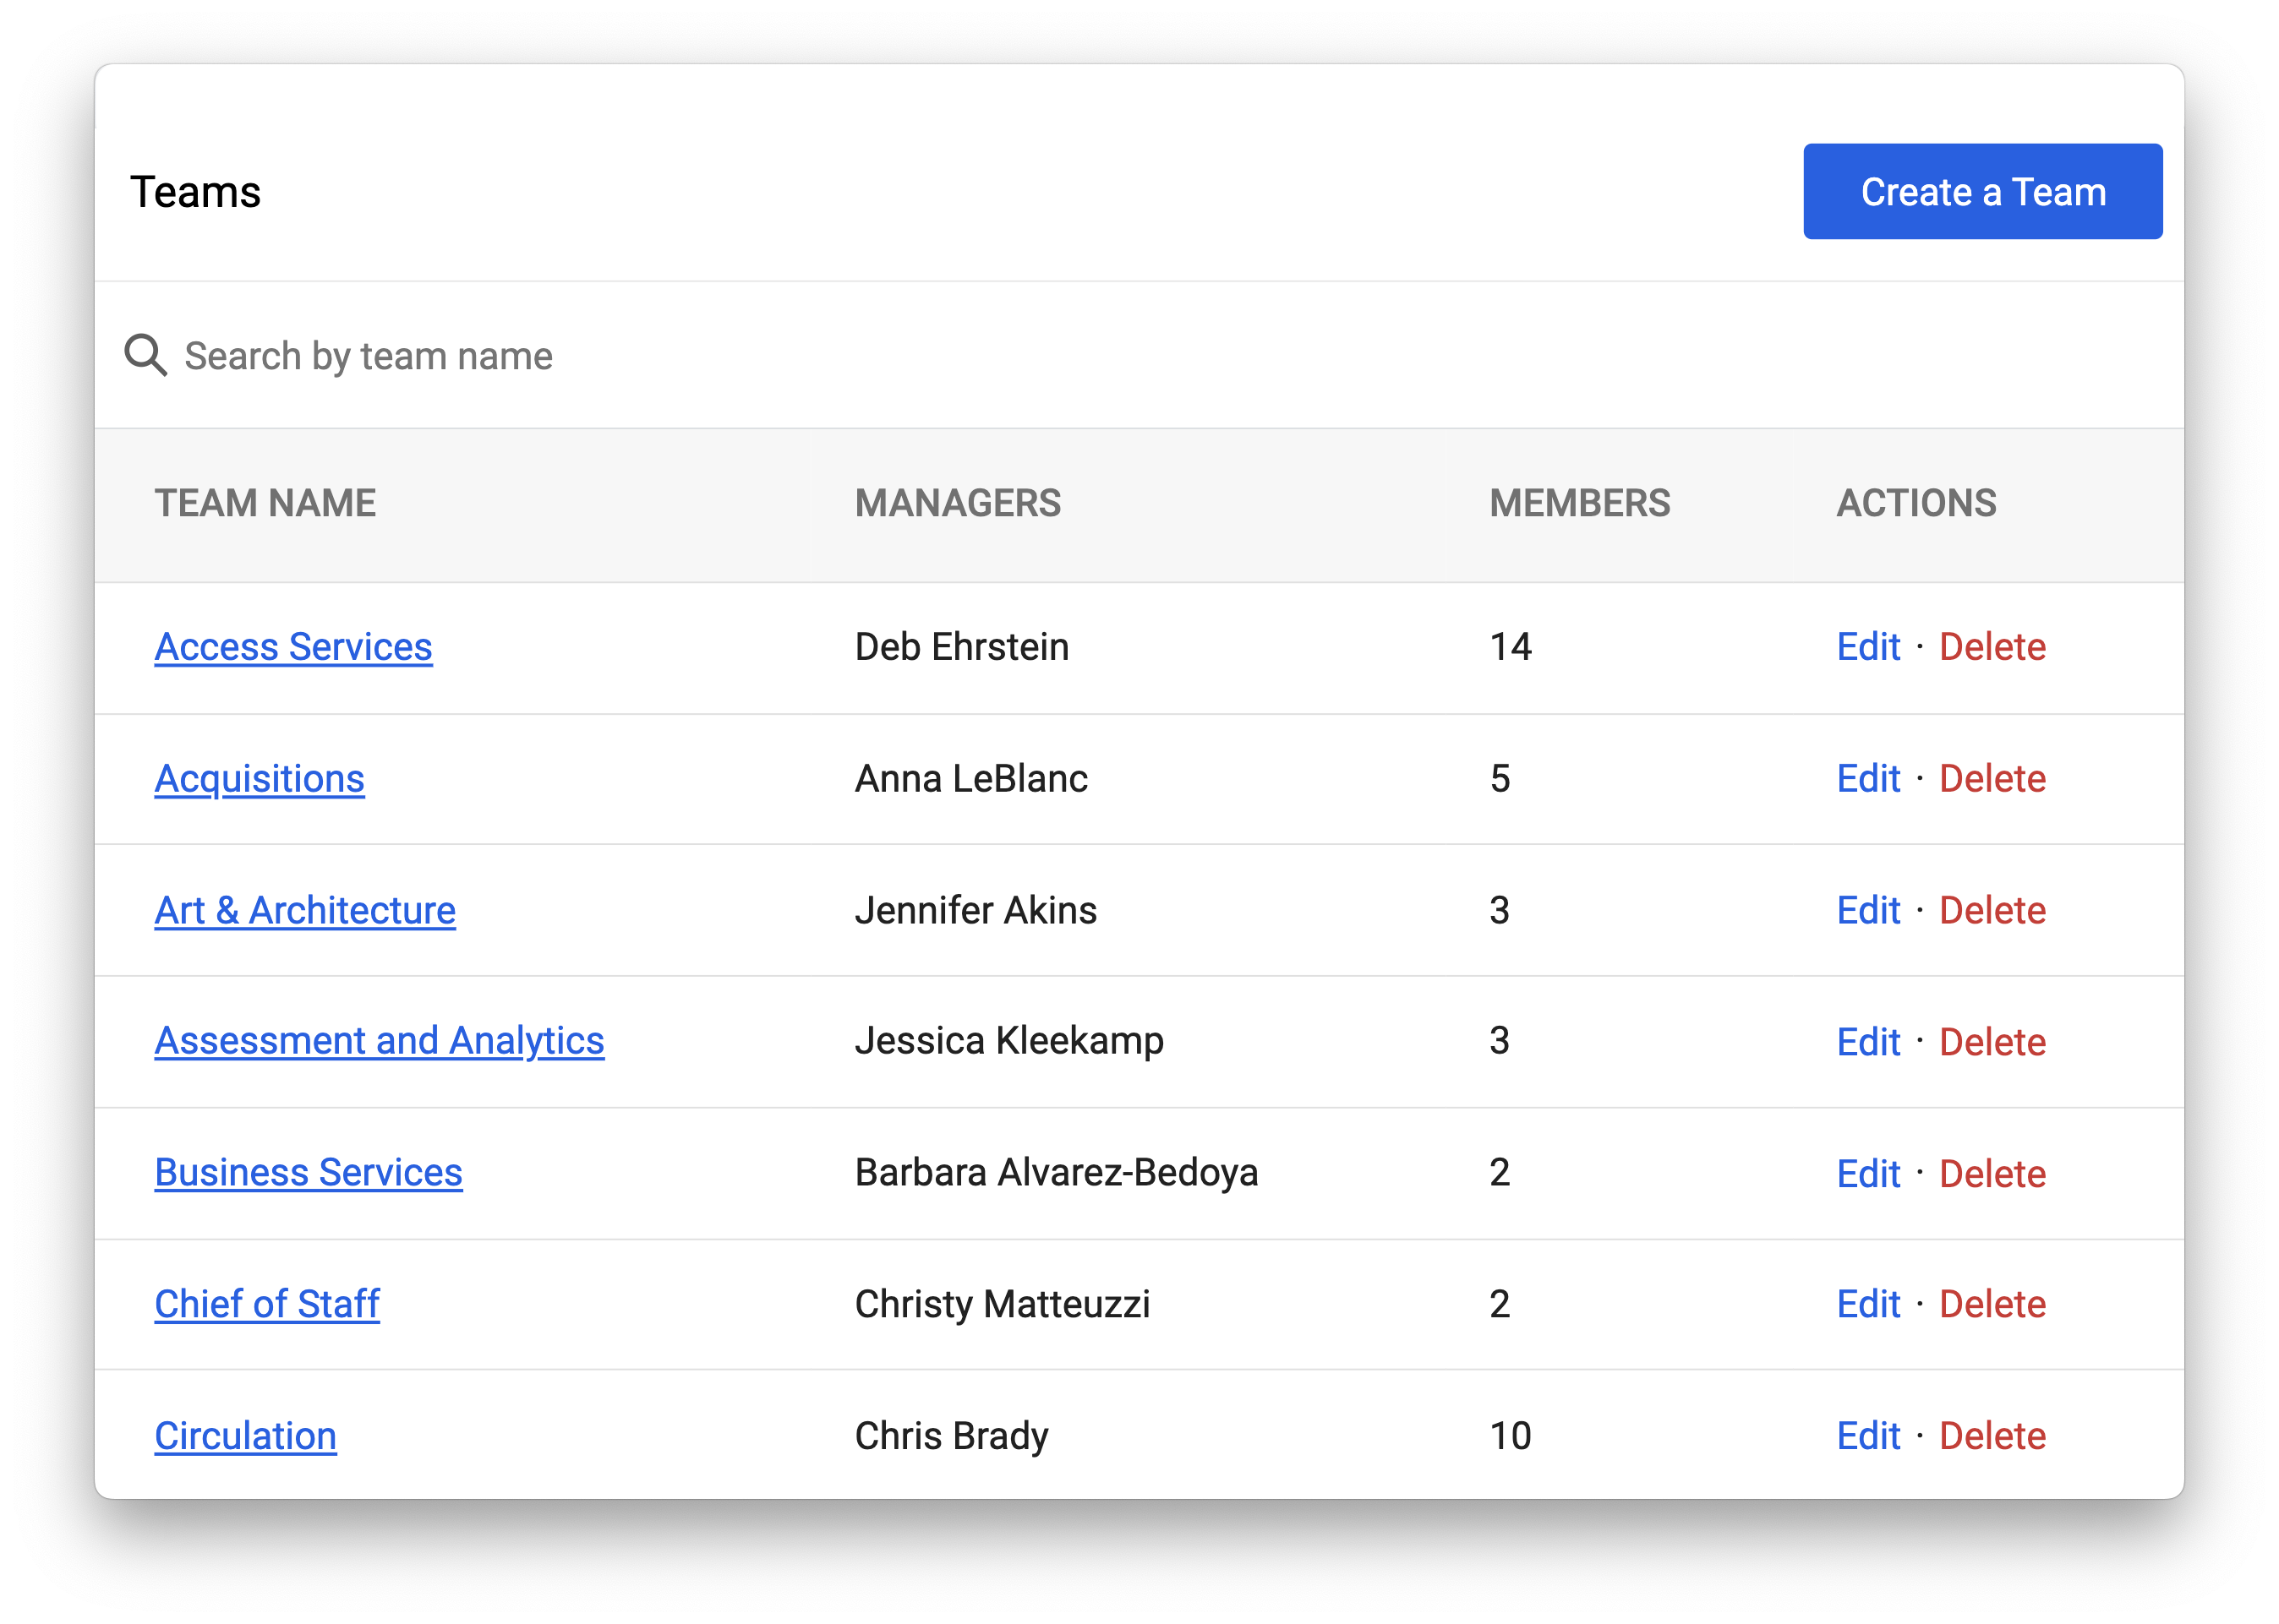Screen dimensions: 2279x1624
Task: Click the search magnifier icon
Action: [x=145, y=355]
